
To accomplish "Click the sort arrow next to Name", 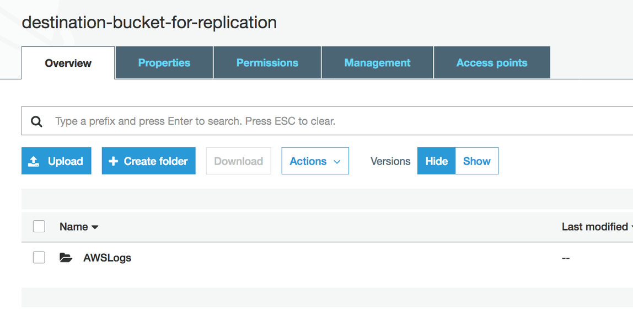I will pos(95,227).
